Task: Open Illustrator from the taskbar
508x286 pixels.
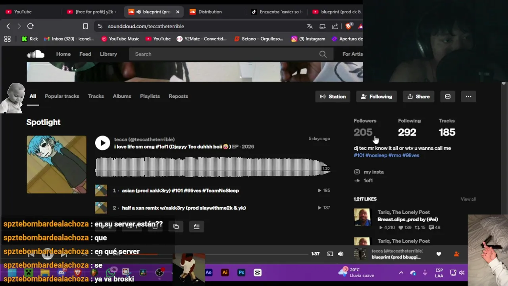Action: tap(225, 272)
